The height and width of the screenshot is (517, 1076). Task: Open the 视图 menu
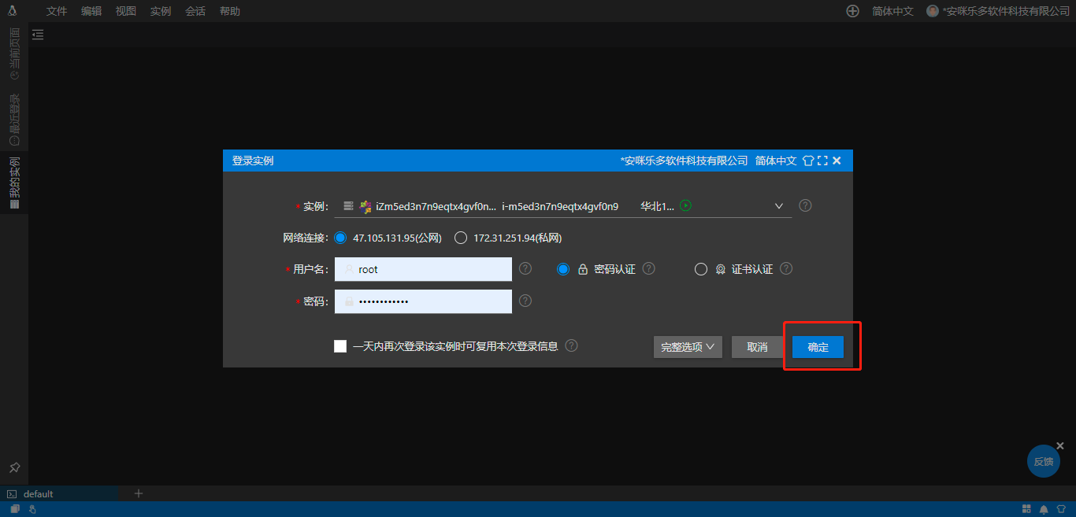click(126, 11)
